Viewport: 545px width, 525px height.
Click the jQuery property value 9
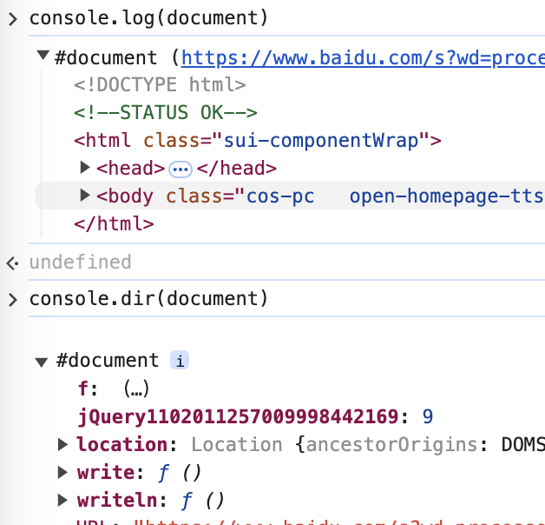pos(428,416)
